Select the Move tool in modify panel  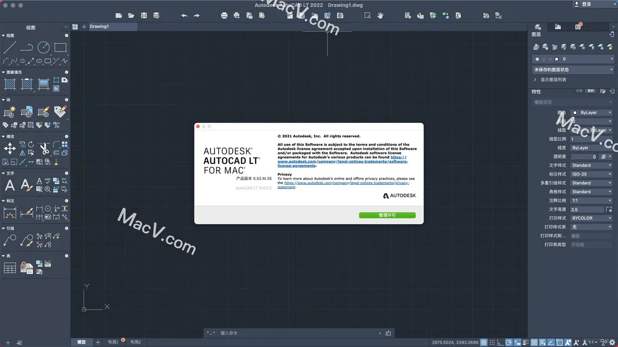(9, 149)
